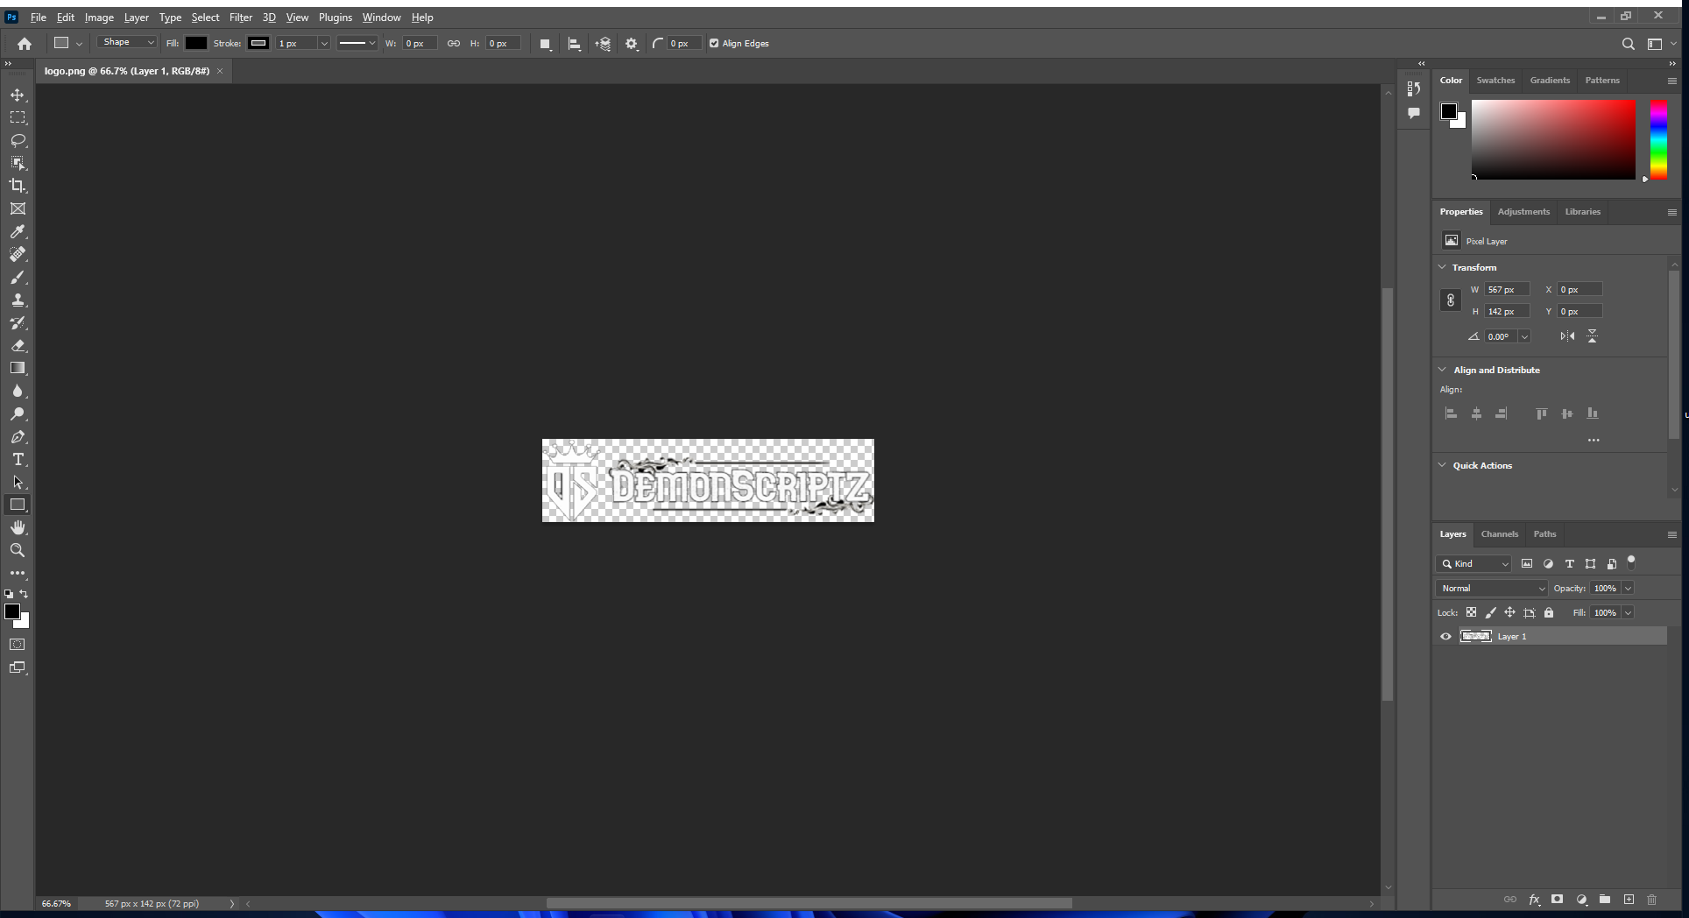Switch to the Channels tab

click(1499, 534)
